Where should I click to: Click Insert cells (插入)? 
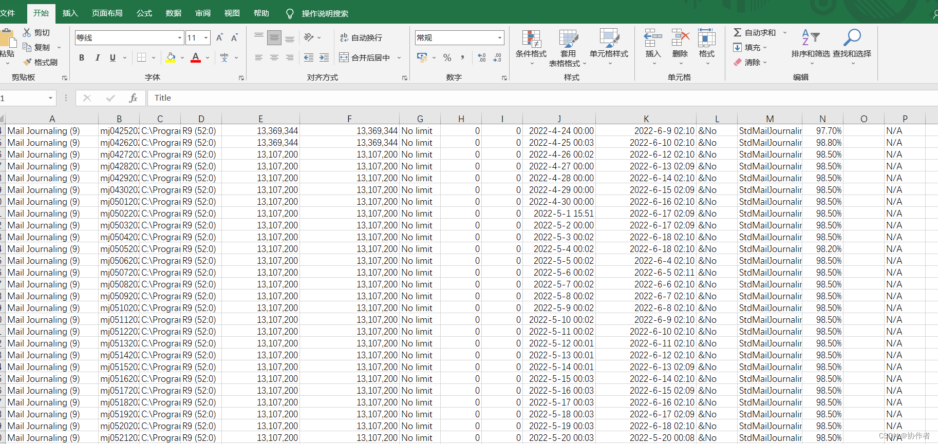click(653, 48)
